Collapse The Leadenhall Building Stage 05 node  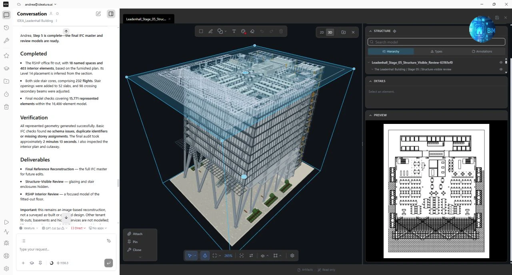point(372,70)
